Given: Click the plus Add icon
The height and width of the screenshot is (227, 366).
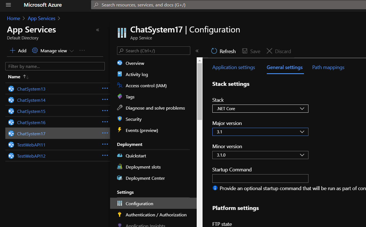Looking at the screenshot, I should tap(13, 51).
